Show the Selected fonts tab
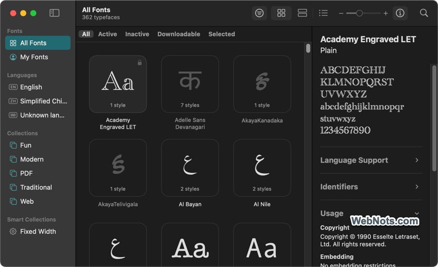This screenshot has width=438, height=267. pos(221,34)
